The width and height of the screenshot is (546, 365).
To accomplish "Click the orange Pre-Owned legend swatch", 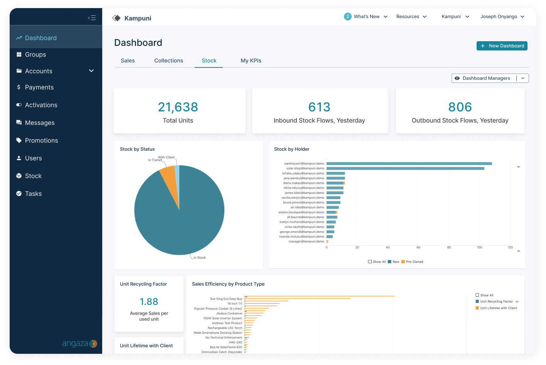I will coord(403,262).
